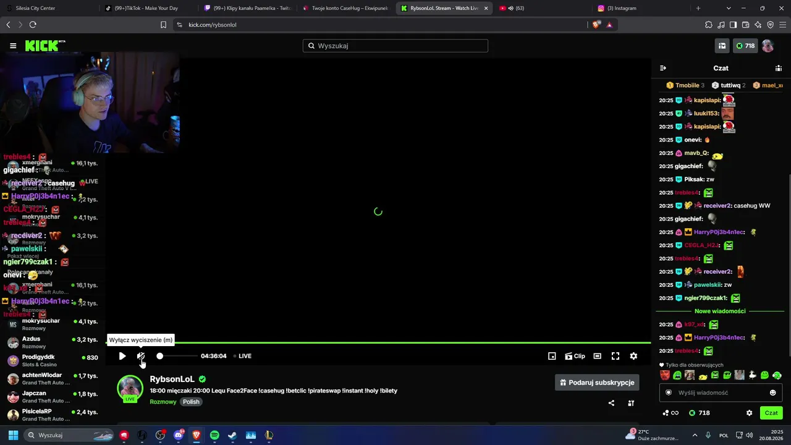Image resolution: width=791 pixels, height=445 pixels.
Task: Click the shield identity icon in chat input
Action: 668,392
